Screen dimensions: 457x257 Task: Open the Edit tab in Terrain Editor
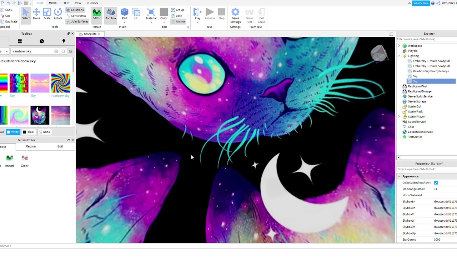60,146
